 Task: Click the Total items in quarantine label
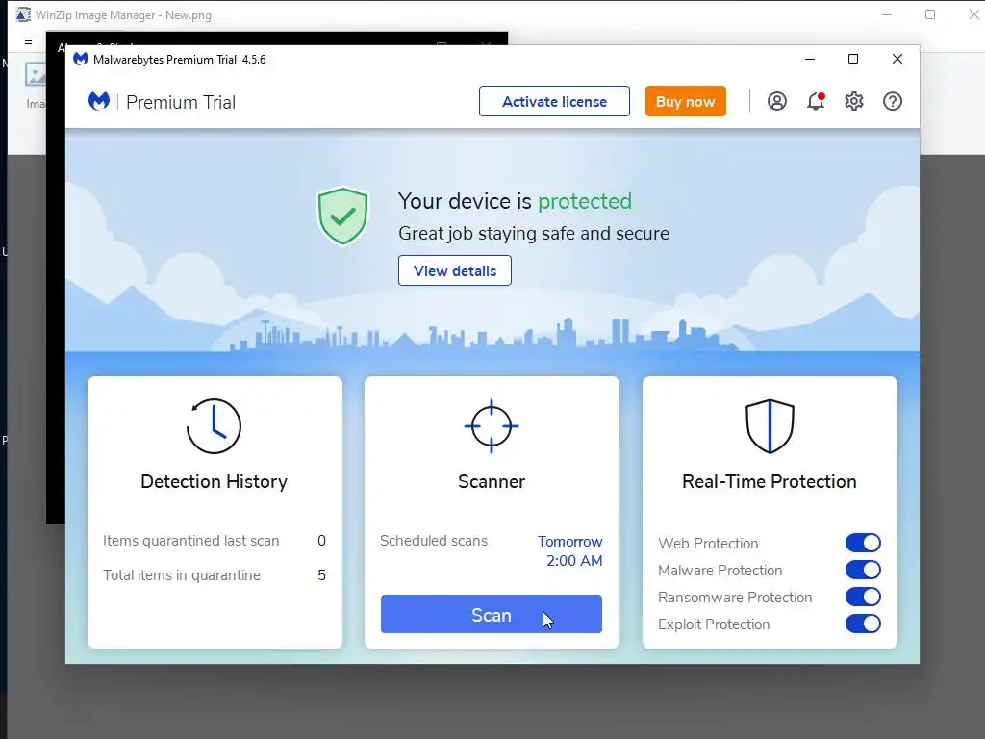tap(182, 575)
